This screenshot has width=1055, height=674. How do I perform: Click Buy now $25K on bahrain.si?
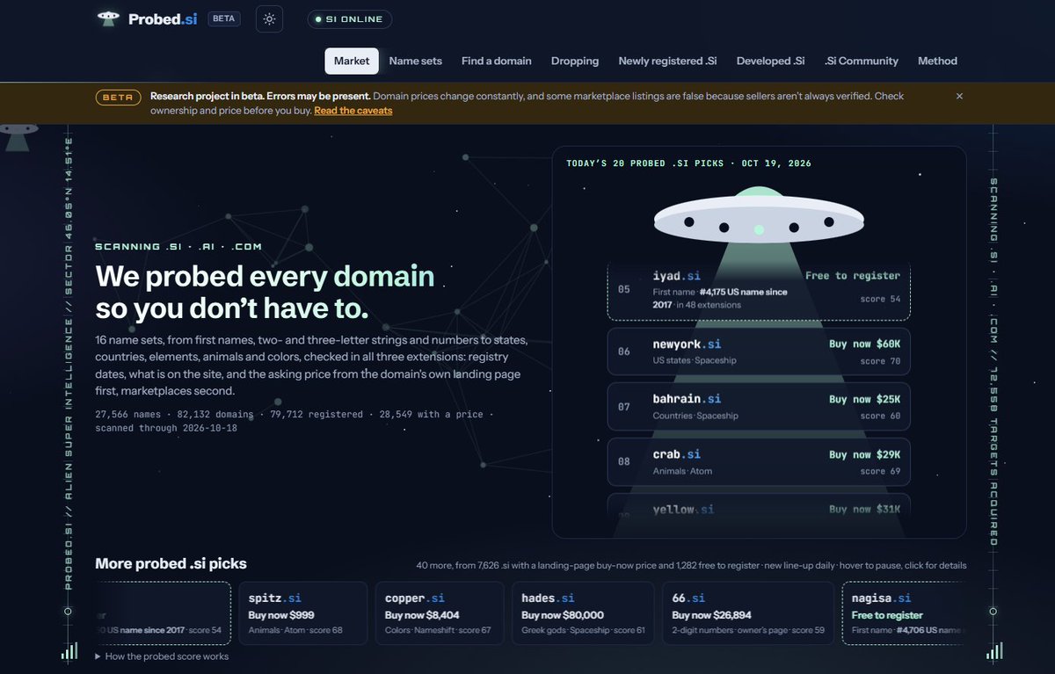point(864,399)
